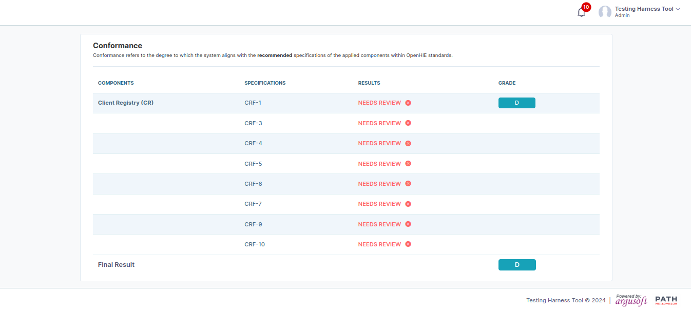
Task: Click the CRF-5 specification cell
Action: [253, 164]
